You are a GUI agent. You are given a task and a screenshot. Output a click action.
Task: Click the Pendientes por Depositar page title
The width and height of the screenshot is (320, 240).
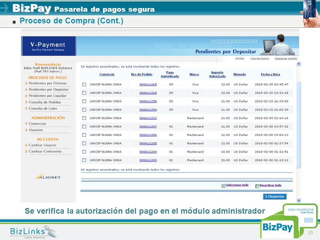pos(226,52)
